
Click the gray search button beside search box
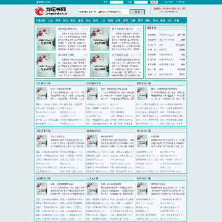click(x=137, y=12)
